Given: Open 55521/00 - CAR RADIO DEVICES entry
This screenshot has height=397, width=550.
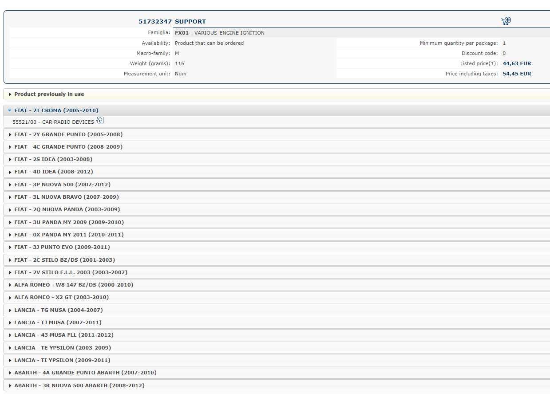Looking at the screenshot, I should (x=53, y=122).
